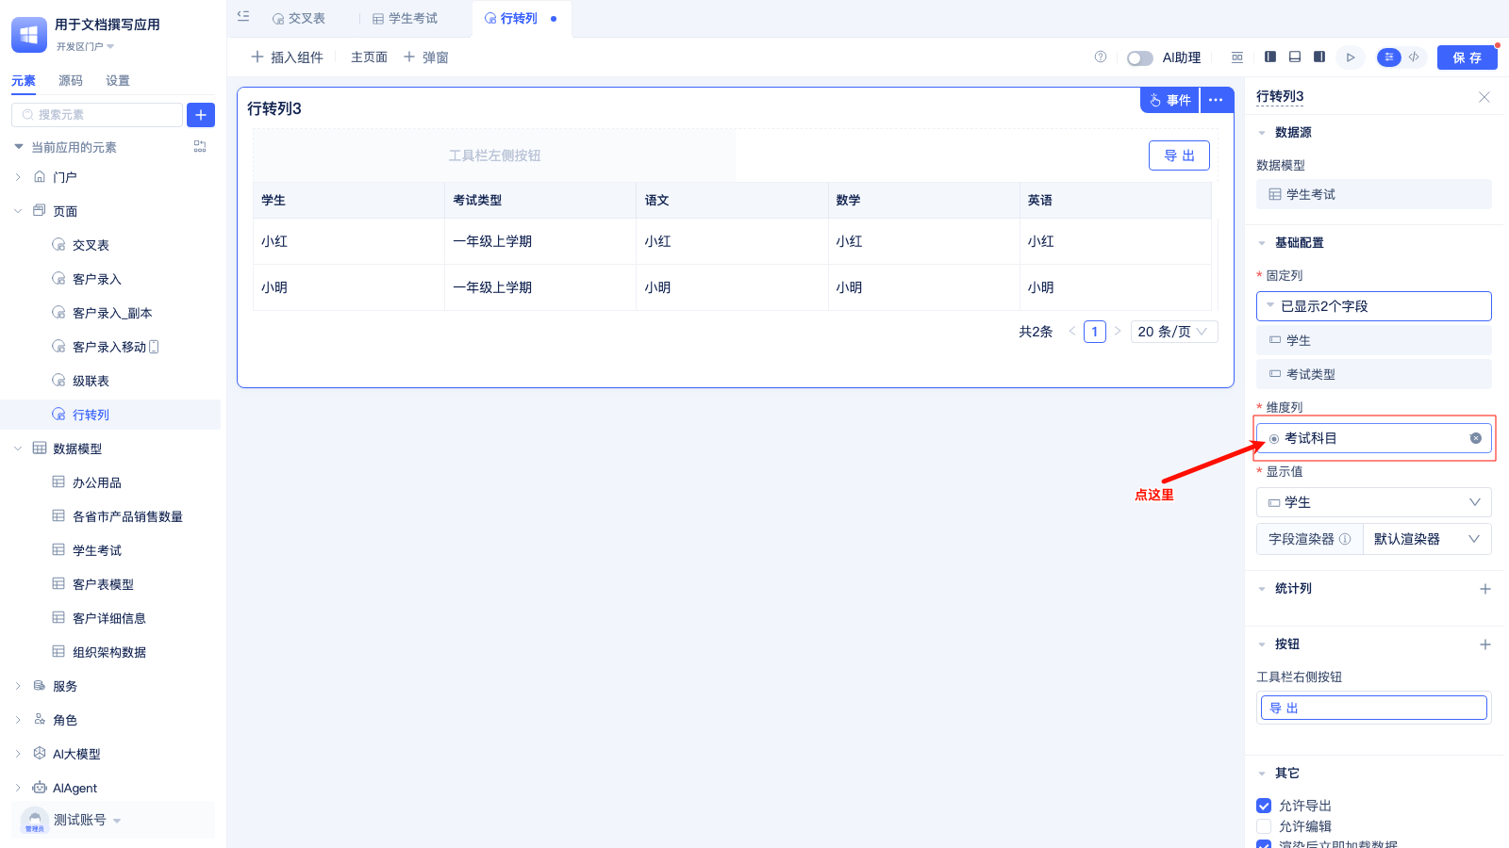Add a new 按钮 with plus icon
1509x848 pixels.
pyautogui.click(x=1485, y=644)
